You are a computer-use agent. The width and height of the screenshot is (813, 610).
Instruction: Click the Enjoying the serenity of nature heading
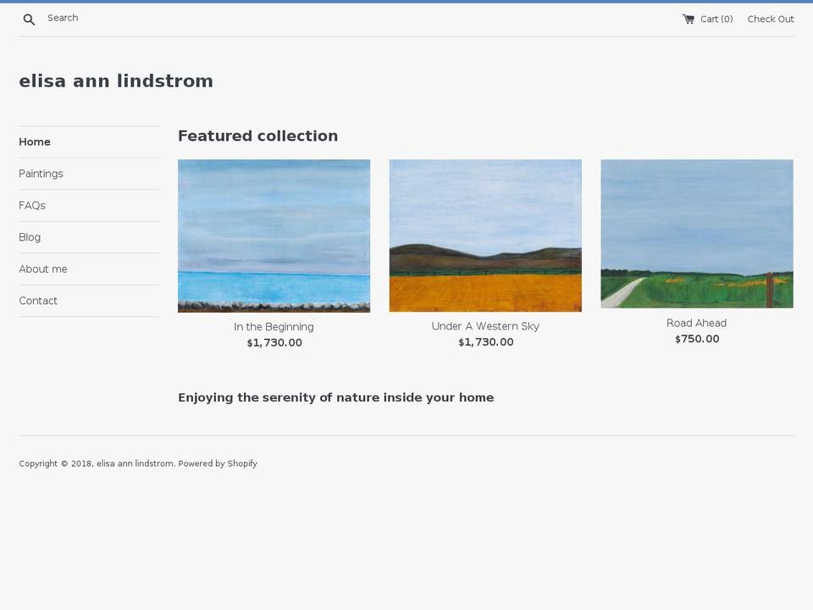336,397
